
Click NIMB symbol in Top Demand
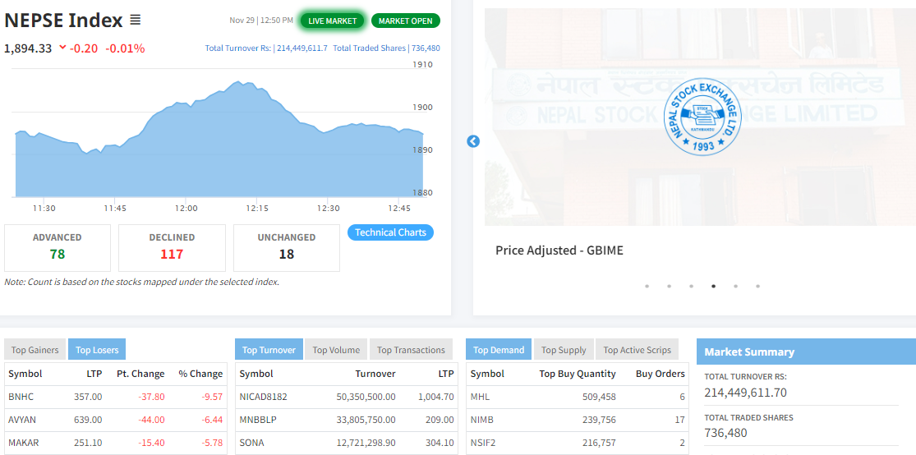(481, 420)
